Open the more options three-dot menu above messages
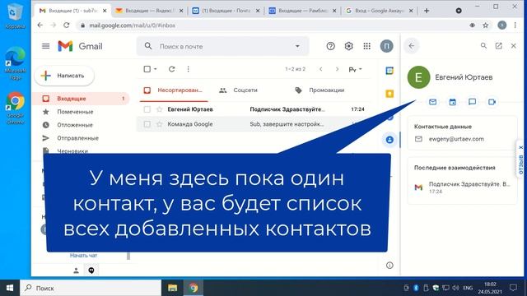Viewport: 527px width, 296px height. 189,69
